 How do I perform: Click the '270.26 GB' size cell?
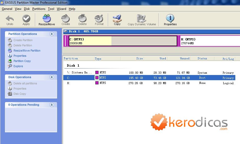136,83
